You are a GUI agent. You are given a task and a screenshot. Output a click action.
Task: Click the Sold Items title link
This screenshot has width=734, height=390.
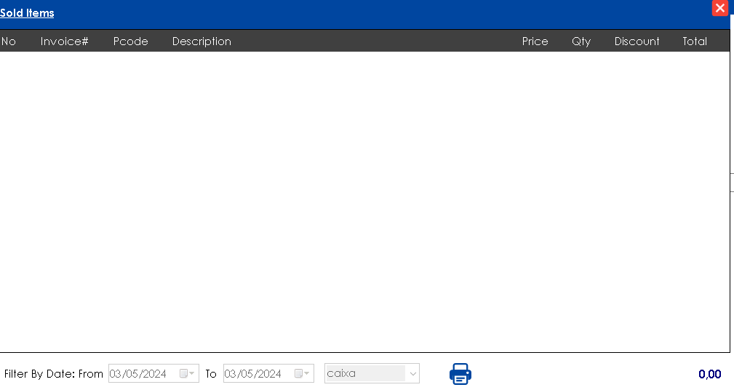[x=27, y=13]
